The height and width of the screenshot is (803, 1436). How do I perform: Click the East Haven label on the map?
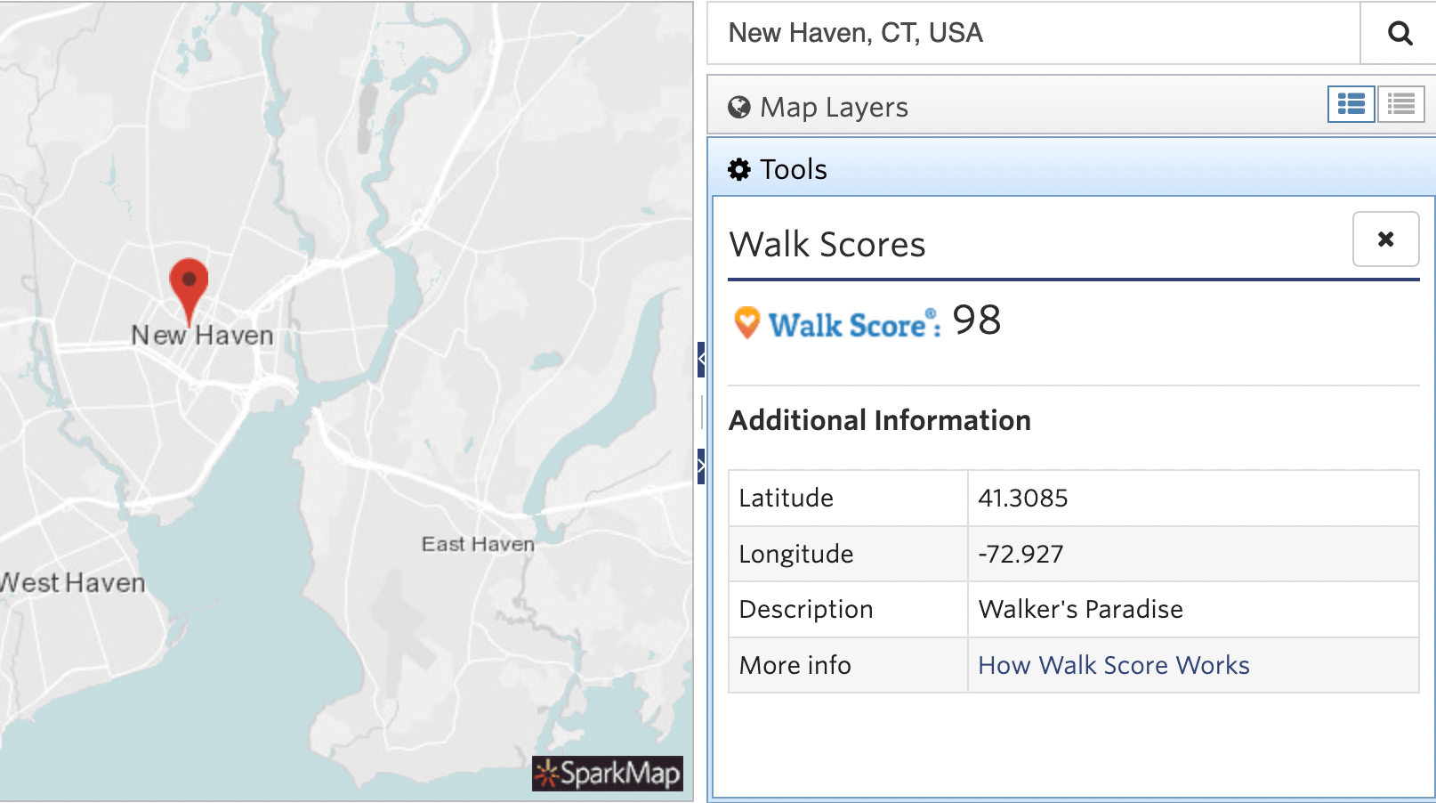click(x=478, y=543)
